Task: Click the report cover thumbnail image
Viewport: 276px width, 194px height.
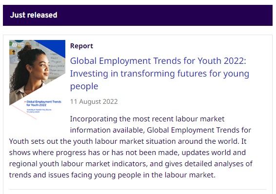Action: pyautogui.click(x=37, y=80)
